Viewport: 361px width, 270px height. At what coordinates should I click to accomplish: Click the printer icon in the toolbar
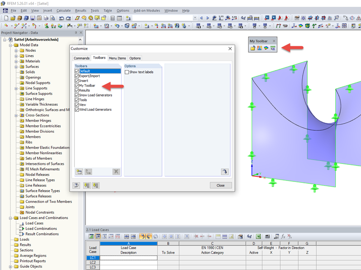[46, 18]
